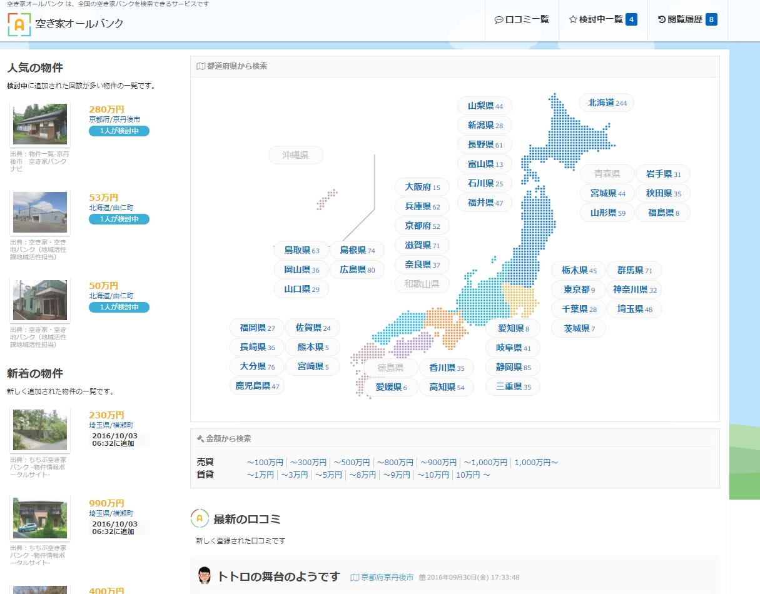Click the speech bubble icon beside 口コミ一覧
Viewport: 760px width, 594px height.
[x=499, y=20]
